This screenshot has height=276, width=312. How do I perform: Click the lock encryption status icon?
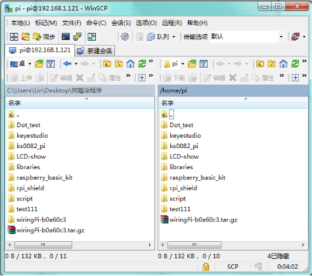206,267
